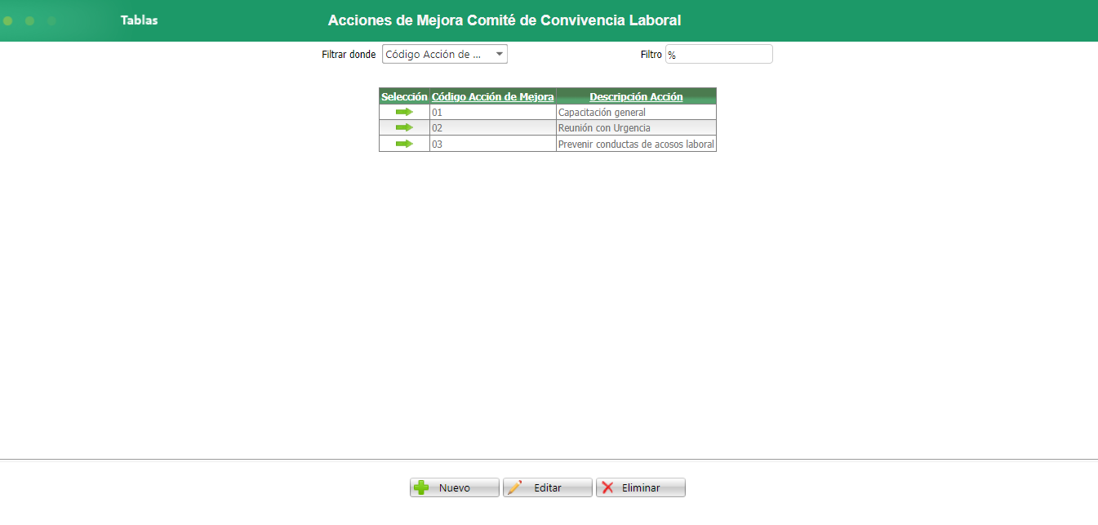Screen dimensions: 1098x525
Task: Click the selection arrow for code 03
Action: 403,143
